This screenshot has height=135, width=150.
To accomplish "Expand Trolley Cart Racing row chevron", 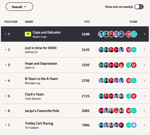I will 145,125.
